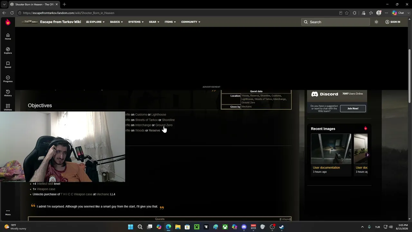The width and height of the screenshot is (412, 232).
Task: Open the browser profile avatar
Action: click(379, 13)
